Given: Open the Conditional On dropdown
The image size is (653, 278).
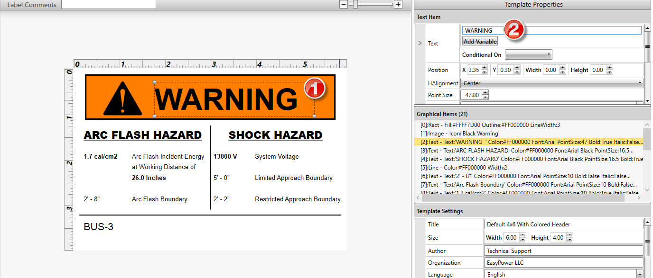Looking at the screenshot, I should click(x=528, y=55).
